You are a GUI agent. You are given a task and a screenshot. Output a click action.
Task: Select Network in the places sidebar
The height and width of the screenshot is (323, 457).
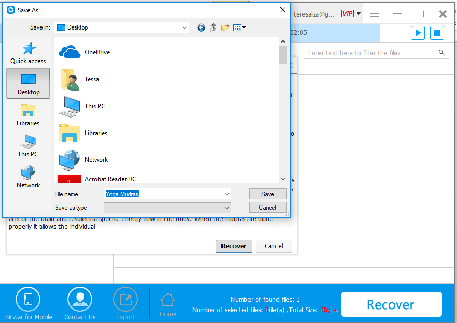coord(28,177)
